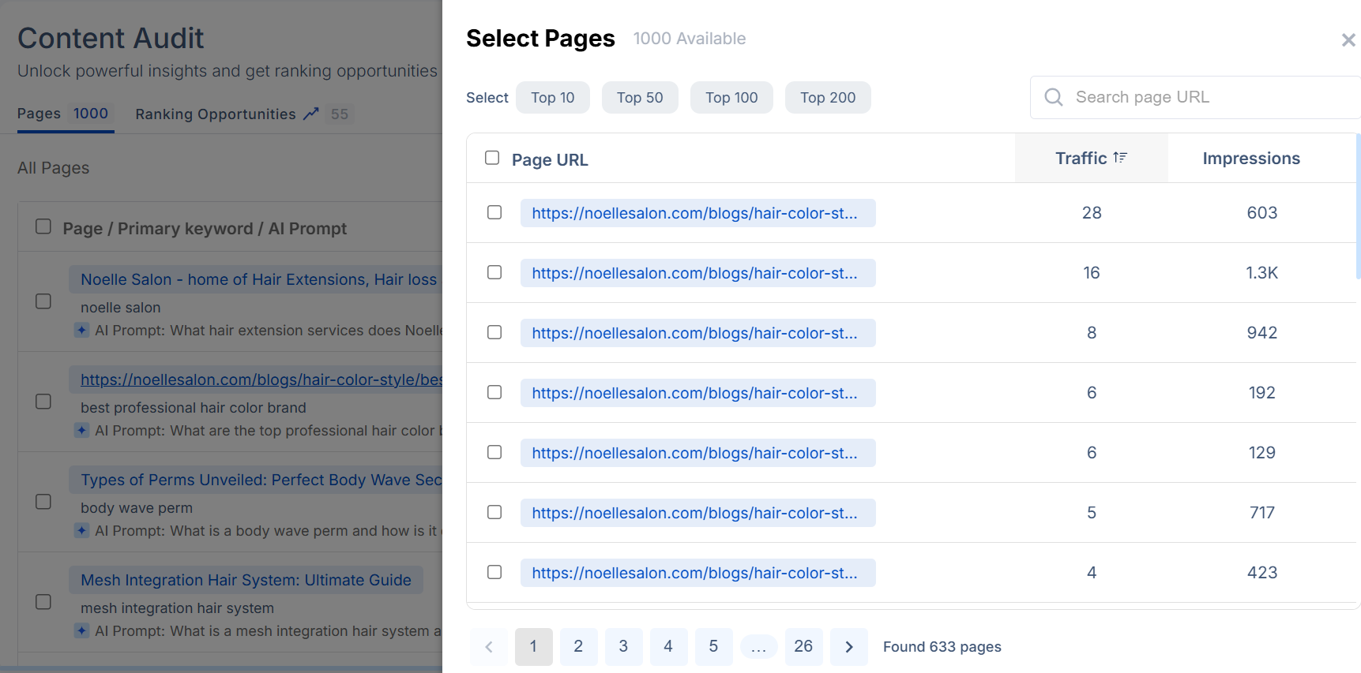Click Ranking Opportunities trend arrow icon
The image size is (1361, 673).
point(311,114)
